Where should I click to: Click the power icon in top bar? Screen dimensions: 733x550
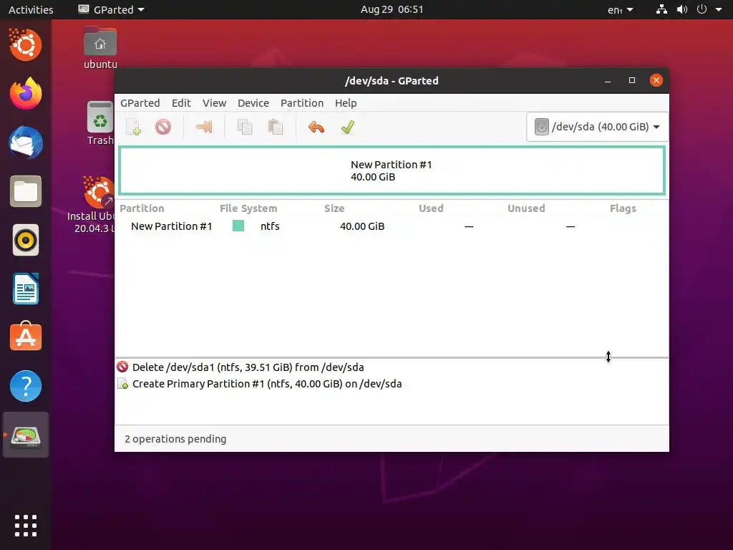tap(702, 9)
